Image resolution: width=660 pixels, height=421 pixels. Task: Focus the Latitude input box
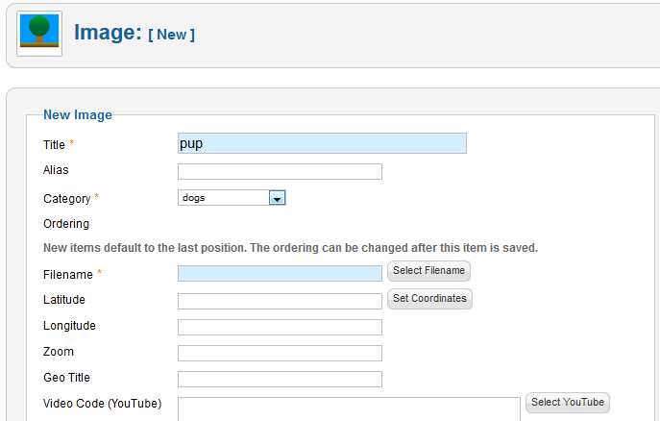(x=280, y=301)
